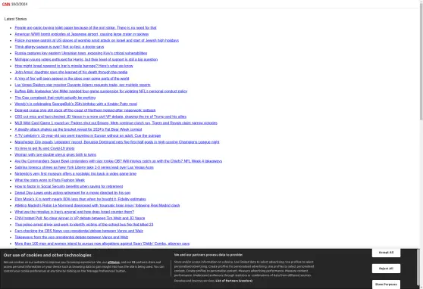
Task: Open Paris Fashion Week stars story
Action: [49, 180]
